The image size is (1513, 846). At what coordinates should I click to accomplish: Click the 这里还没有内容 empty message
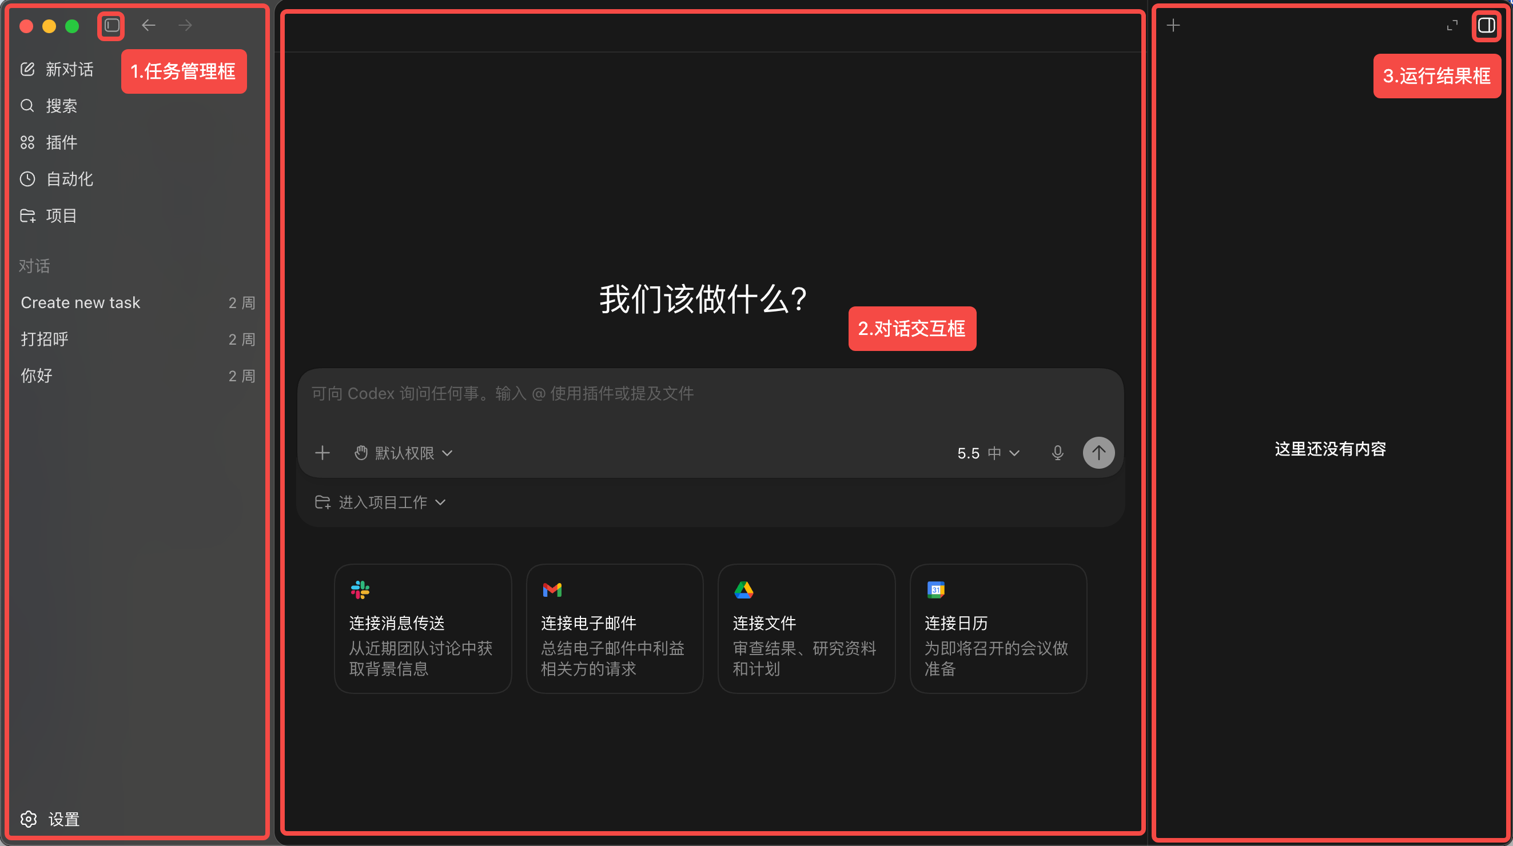click(x=1331, y=449)
